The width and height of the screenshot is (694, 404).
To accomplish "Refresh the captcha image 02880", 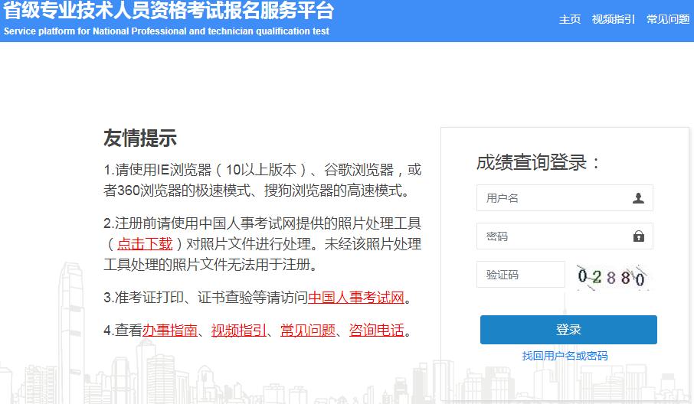I will (612, 277).
